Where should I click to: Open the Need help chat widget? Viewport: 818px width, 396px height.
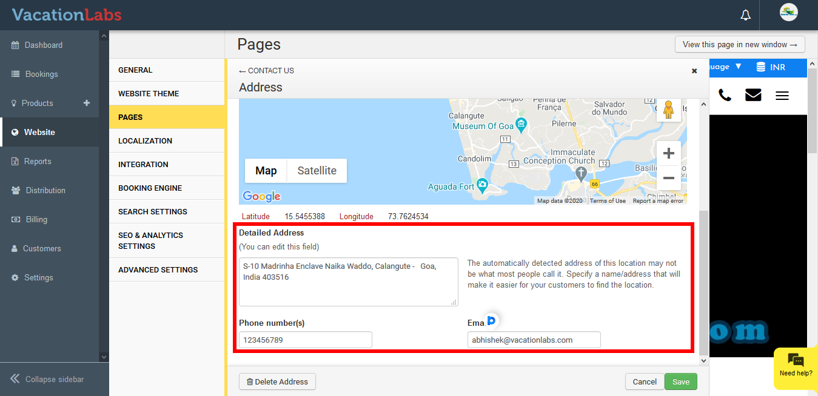click(796, 365)
